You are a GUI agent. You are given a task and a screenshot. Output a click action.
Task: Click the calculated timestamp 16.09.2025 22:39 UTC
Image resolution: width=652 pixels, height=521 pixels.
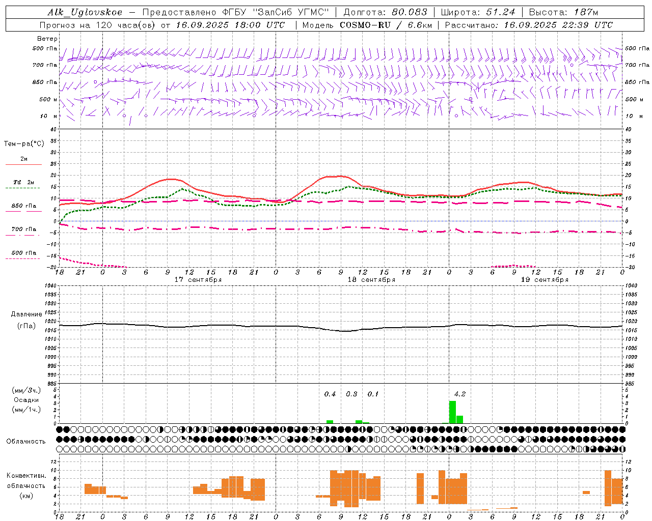(558, 25)
